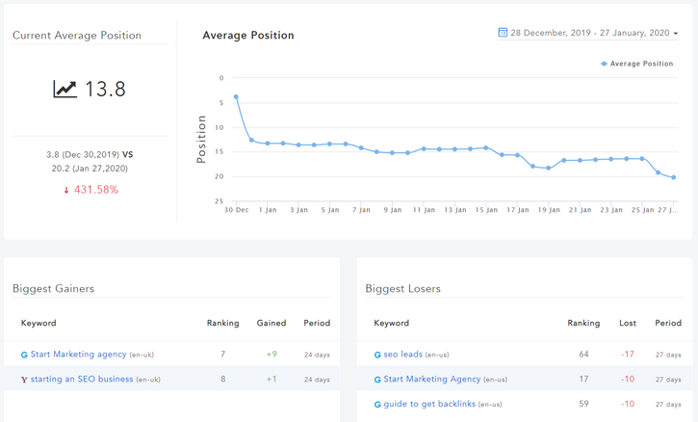Click the 431.58% change value
This screenshot has width=698, height=422.
click(96, 190)
